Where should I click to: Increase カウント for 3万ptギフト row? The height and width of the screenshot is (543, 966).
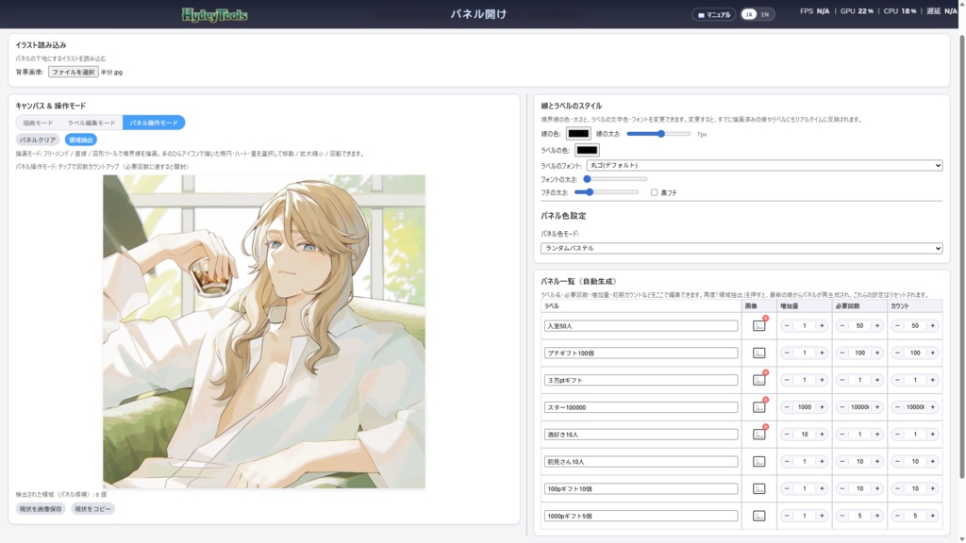click(933, 380)
